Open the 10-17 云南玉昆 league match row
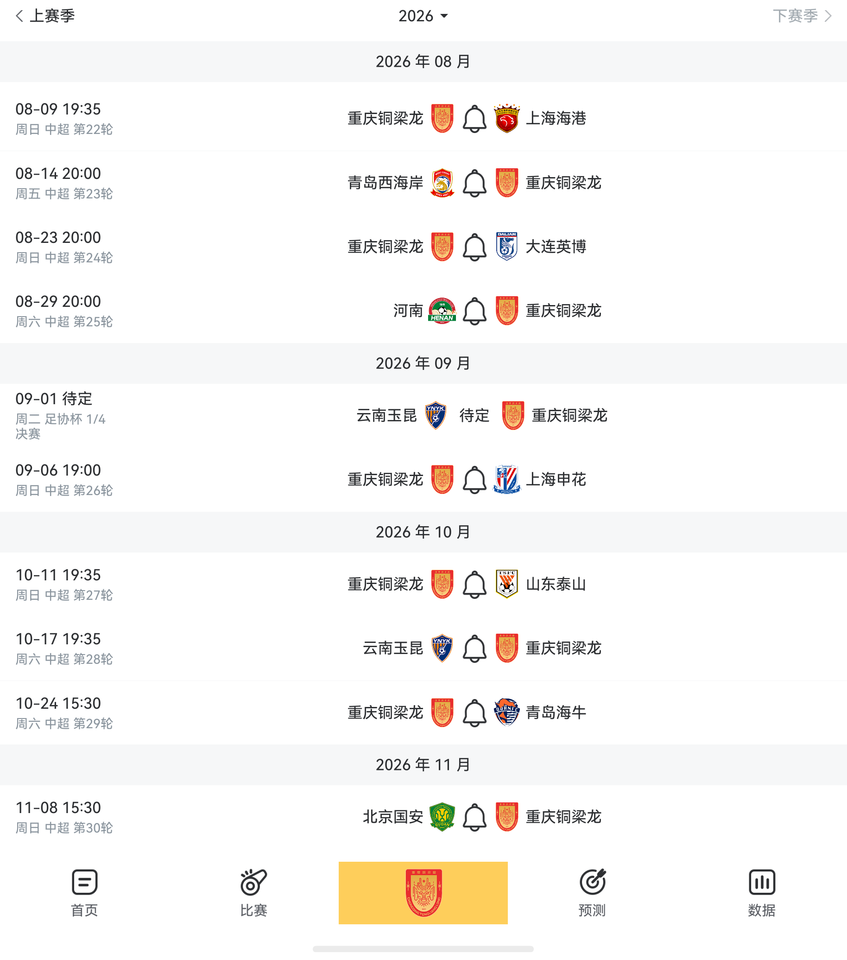The image size is (847, 960). (423, 648)
